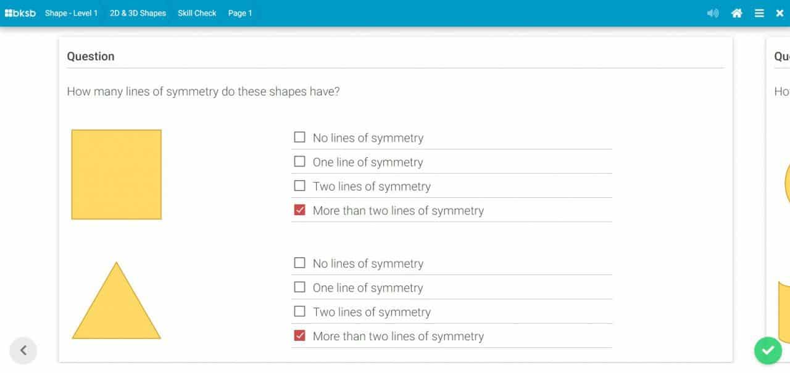Click the 'Page 1' breadcrumb item

click(240, 13)
